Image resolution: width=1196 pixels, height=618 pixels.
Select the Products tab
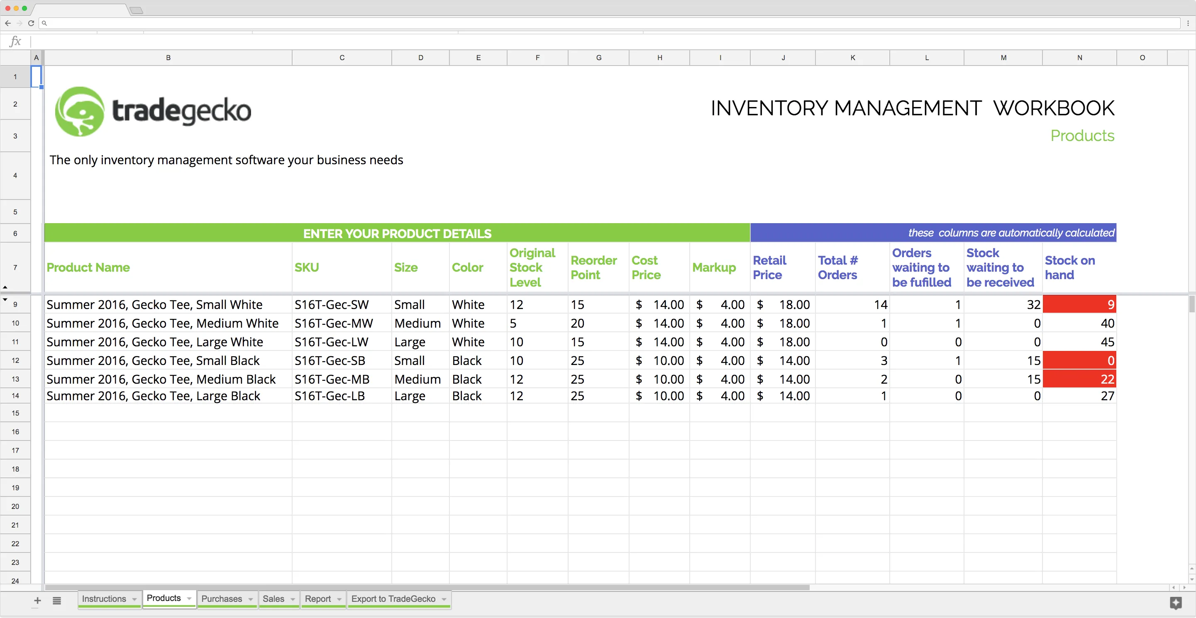[x=163, y=598]
